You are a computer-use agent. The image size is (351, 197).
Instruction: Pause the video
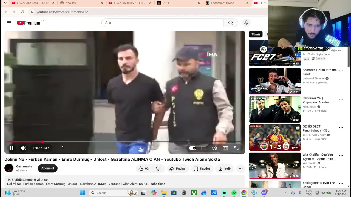[x=12, y=148]
